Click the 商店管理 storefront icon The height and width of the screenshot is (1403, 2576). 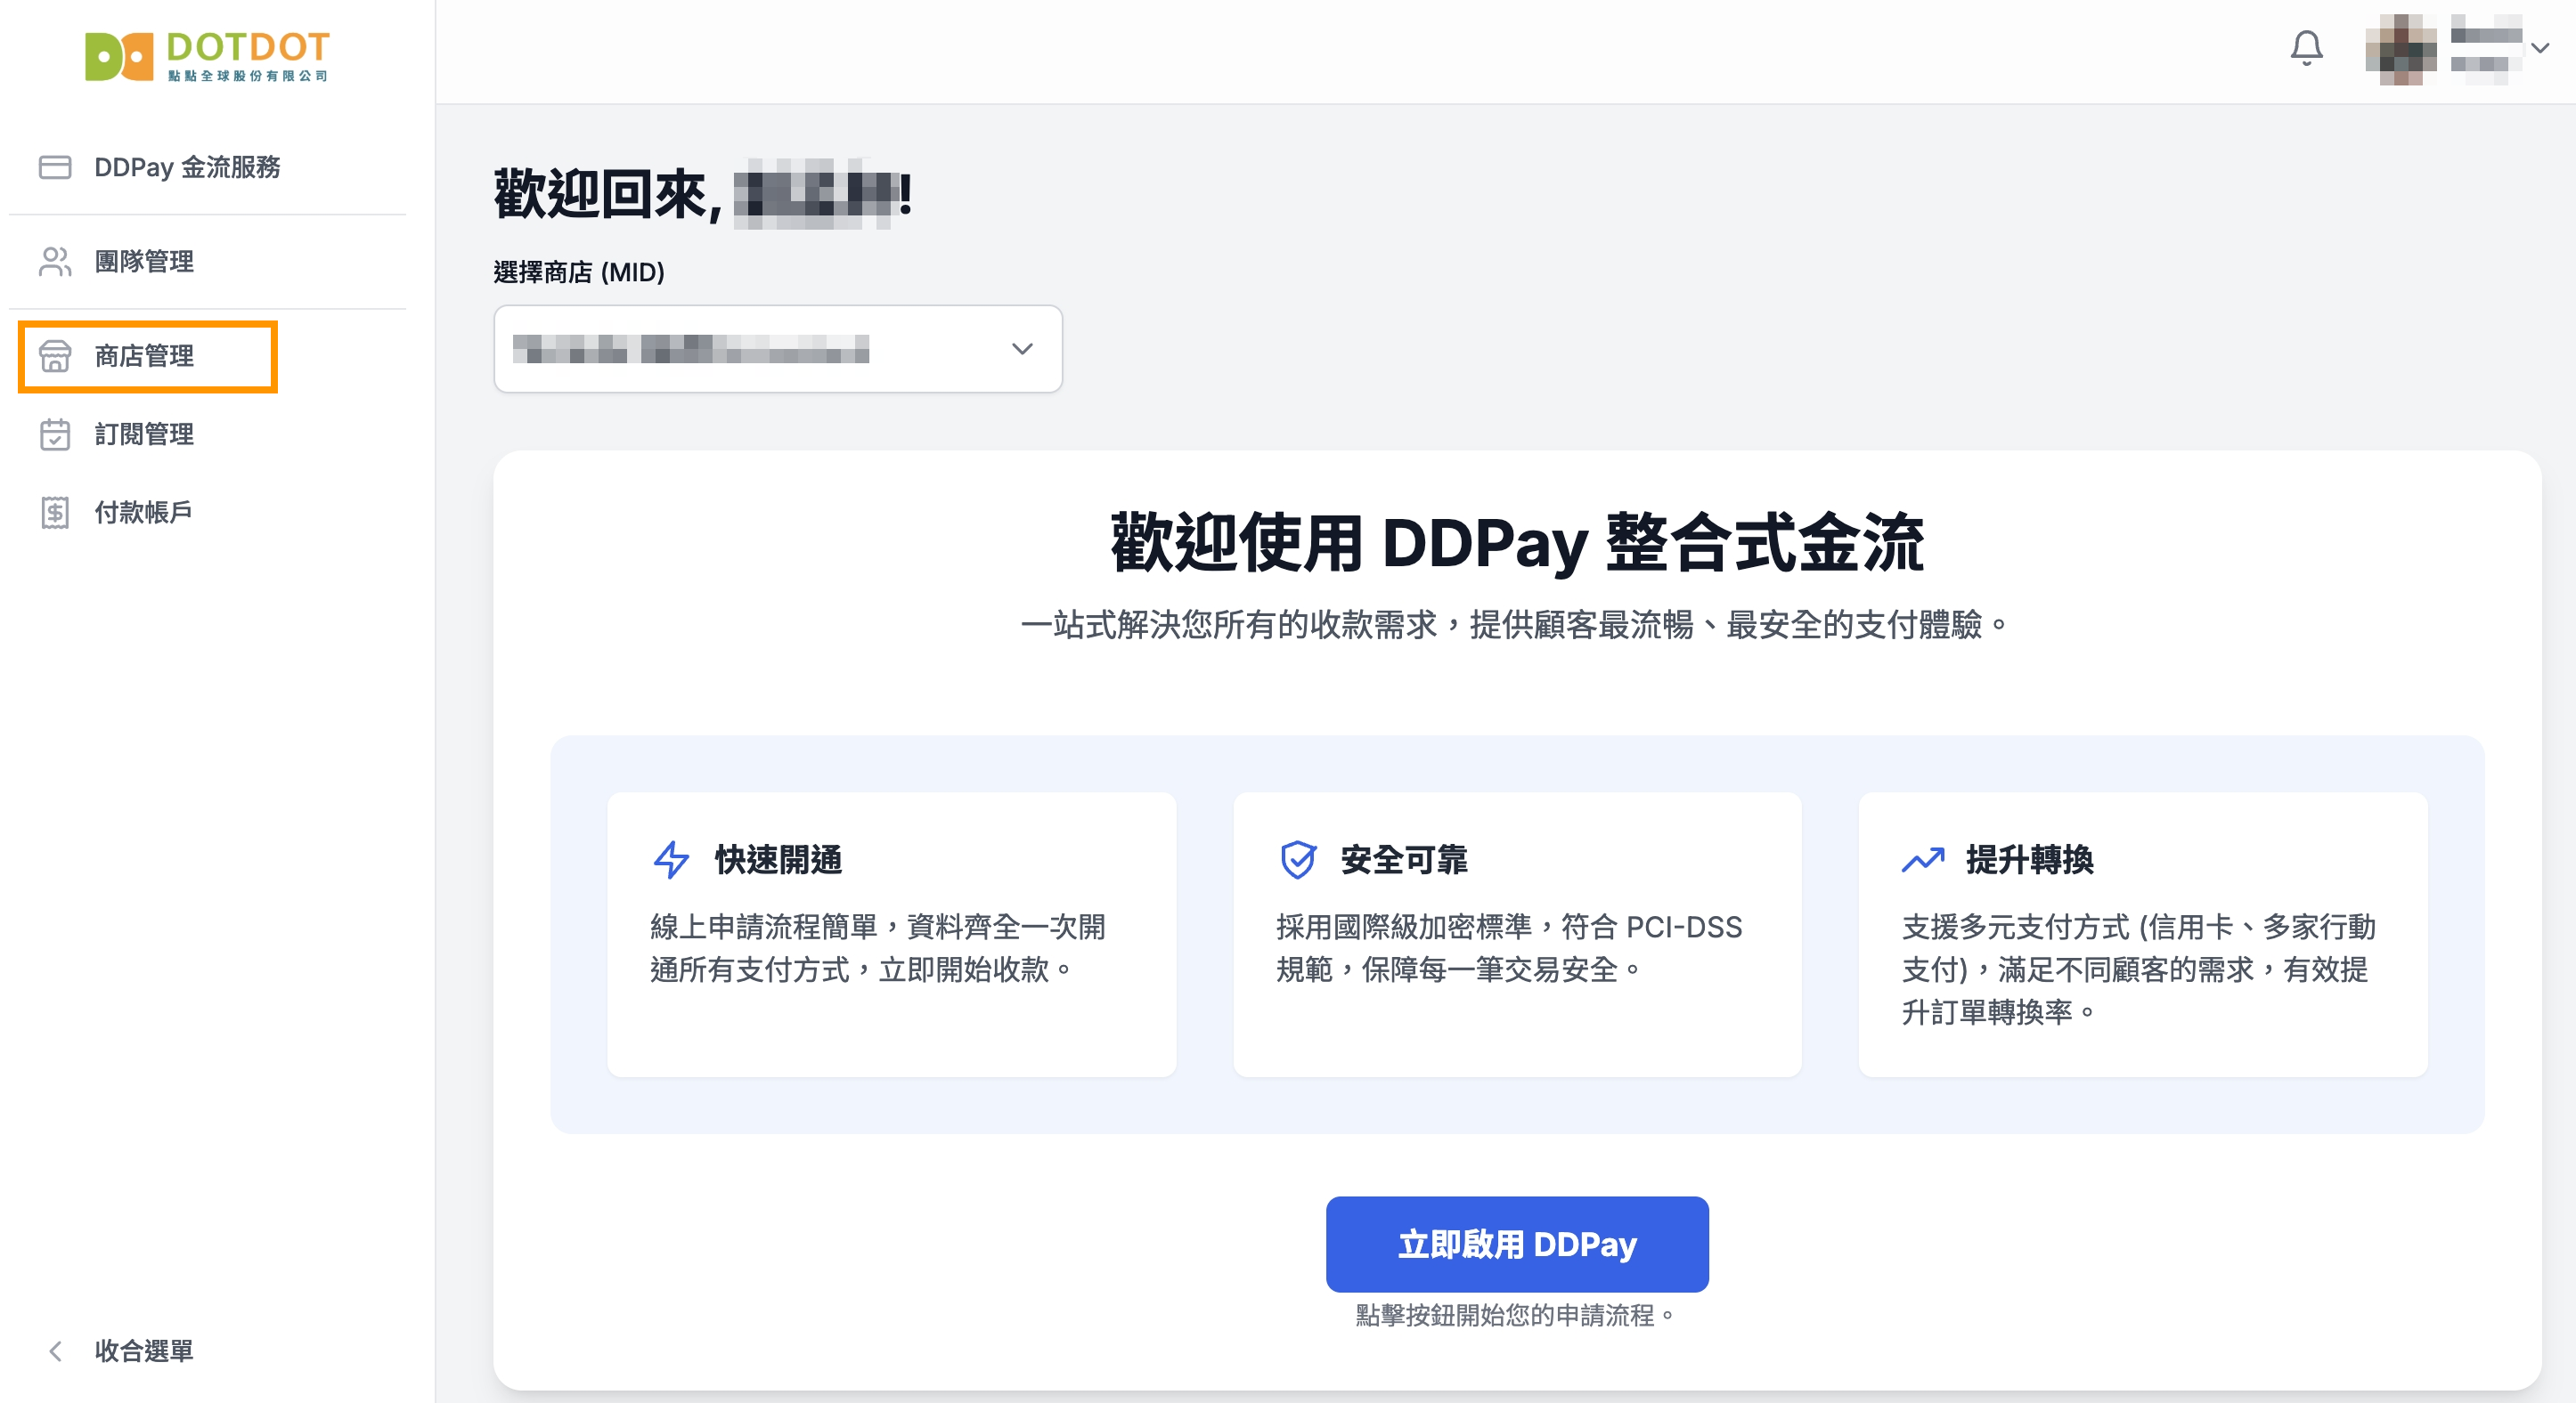(55, 356)
